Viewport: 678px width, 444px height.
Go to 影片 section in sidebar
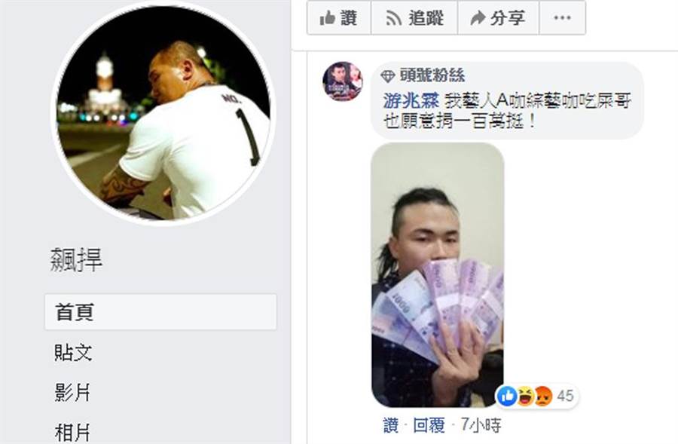pyautogui.click(x=72, y=393)
